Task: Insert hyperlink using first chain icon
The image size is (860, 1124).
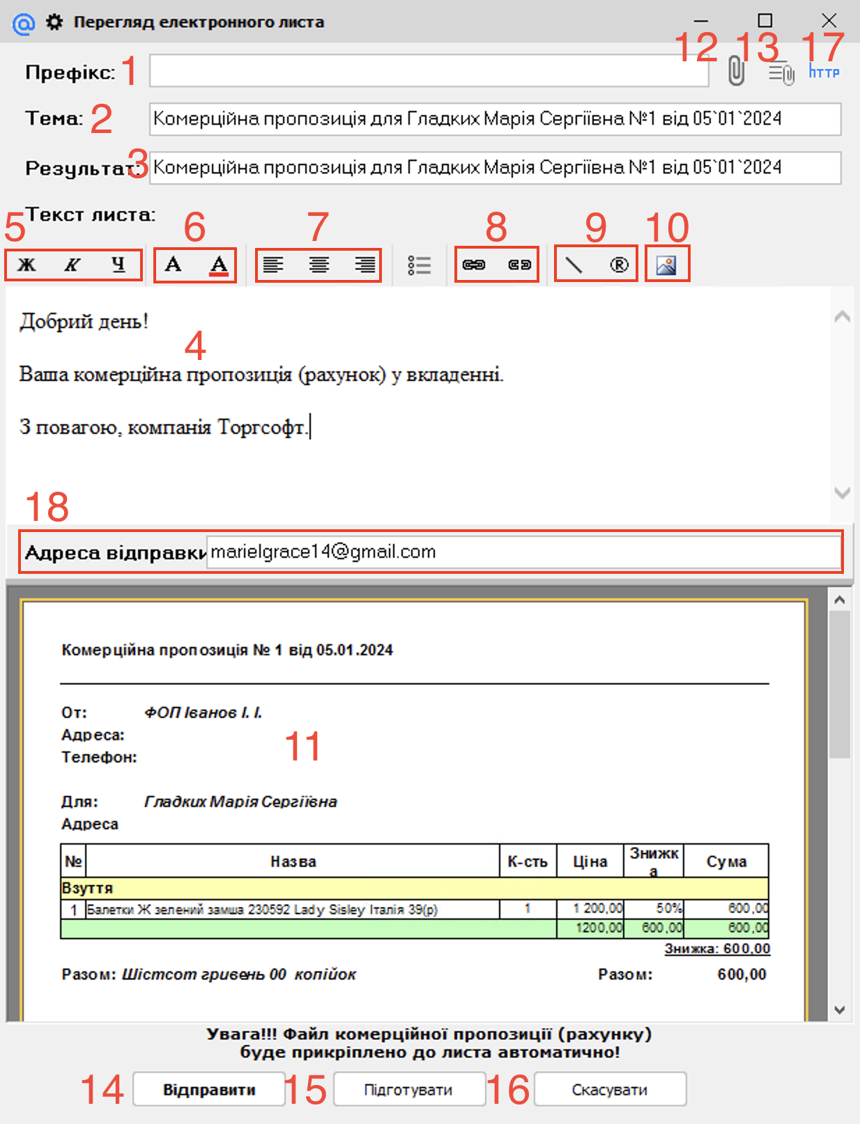Action: coord(474,265)
